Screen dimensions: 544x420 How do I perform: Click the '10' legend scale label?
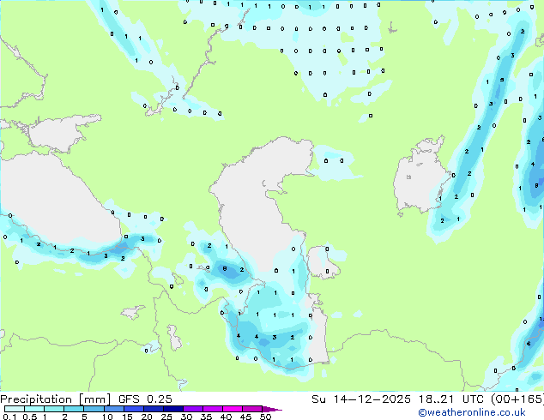(107, 417)
